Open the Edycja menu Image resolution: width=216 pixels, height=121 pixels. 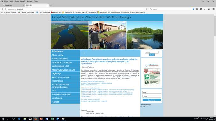point(6,1)
